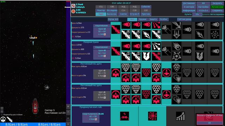225x126 pixels.
Task: Click the right 8.91e4 / 8.91e4 shield bar
Action: pyautogui.click(x=49, y=125)
